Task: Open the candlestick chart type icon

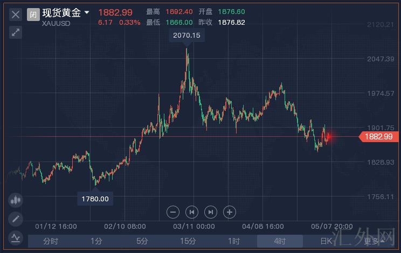Action: point(15,200)
